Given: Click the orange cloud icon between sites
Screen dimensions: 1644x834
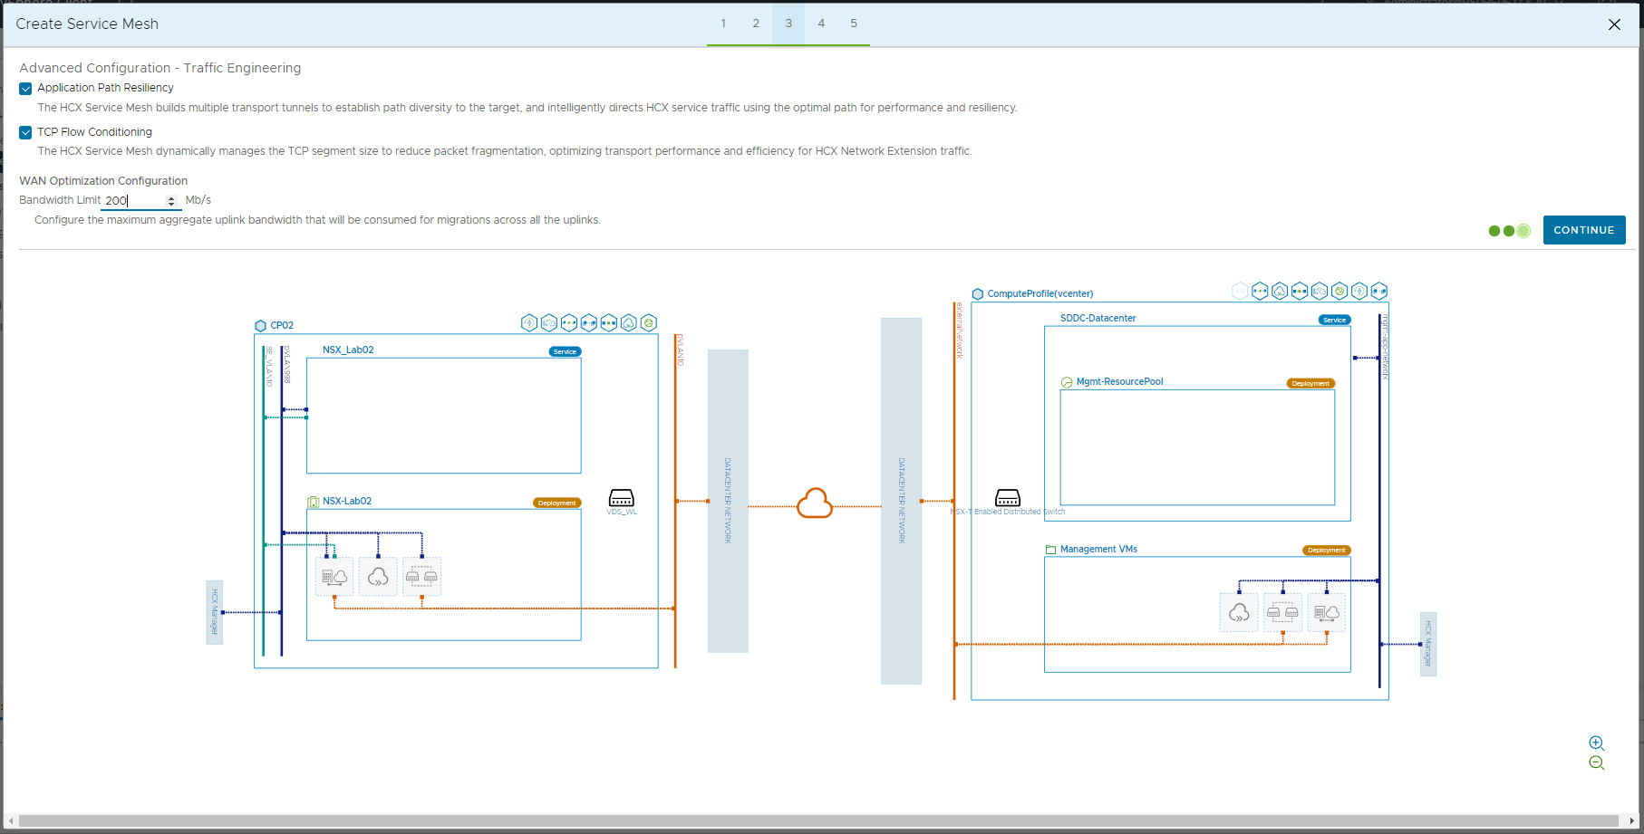Looking at the screenshot, I should pyautogui.click(x=815, y=503).
